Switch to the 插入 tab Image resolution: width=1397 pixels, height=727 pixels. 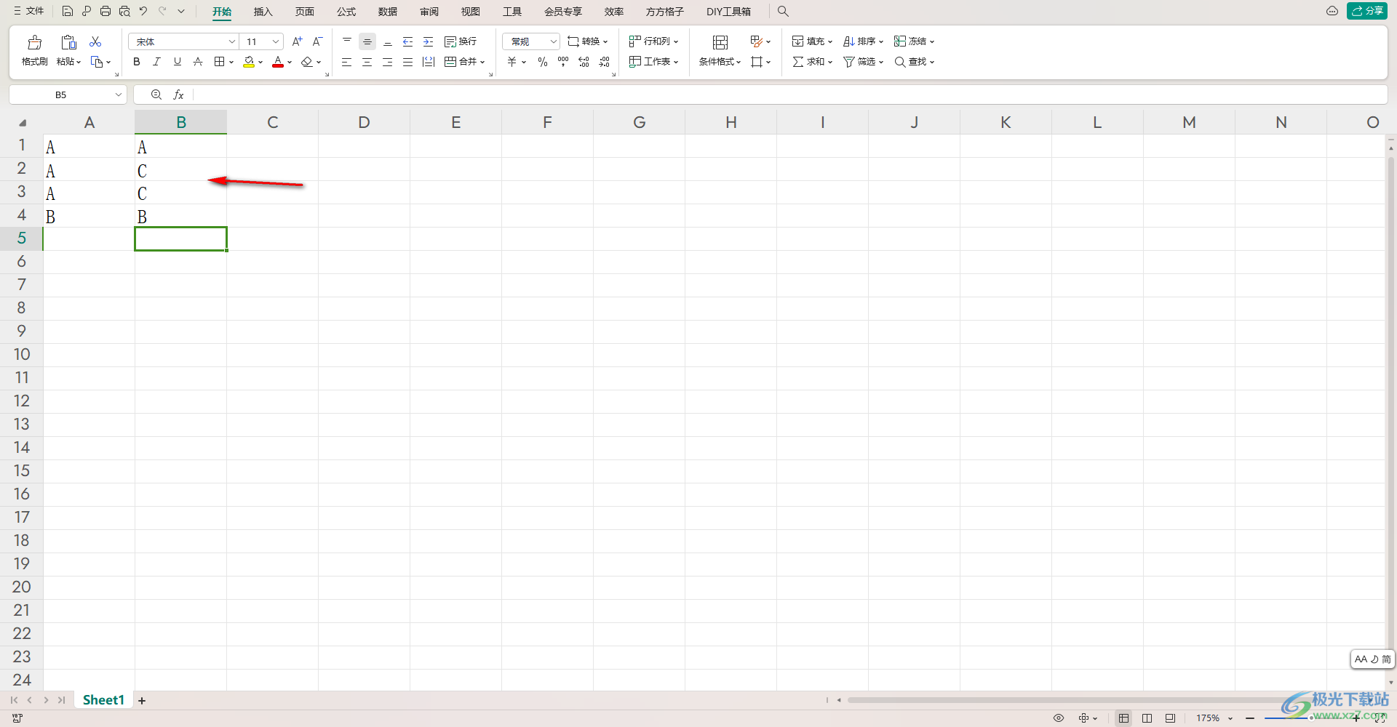263,12
